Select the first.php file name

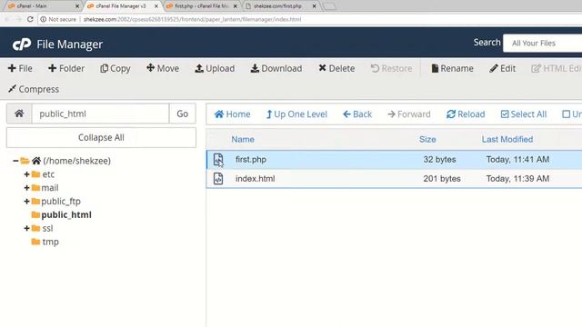coord(251,160)
